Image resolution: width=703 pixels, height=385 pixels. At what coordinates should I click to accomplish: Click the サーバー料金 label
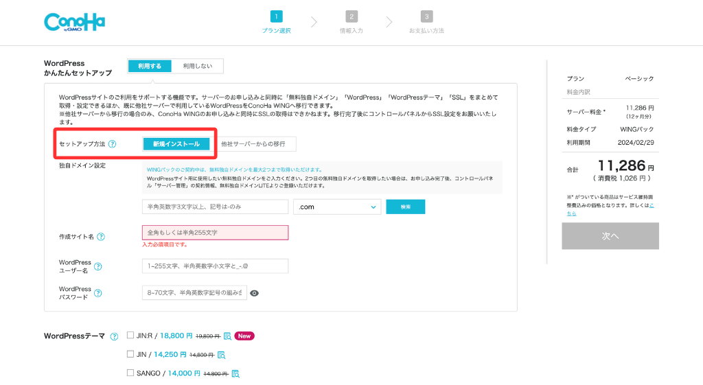[x=586, y=112]
